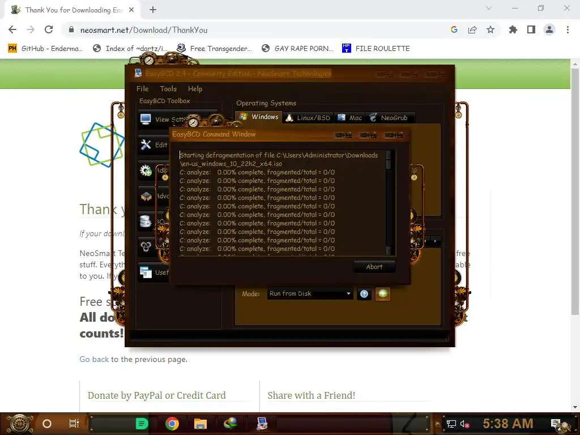The image size is (580, 435).
Task: Open the notification center tray icon
Action: click(556, 424)
